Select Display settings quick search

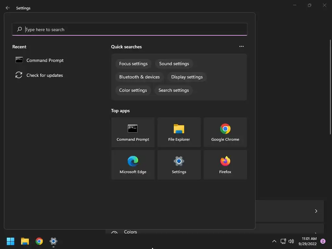click(x=187, y=77)
